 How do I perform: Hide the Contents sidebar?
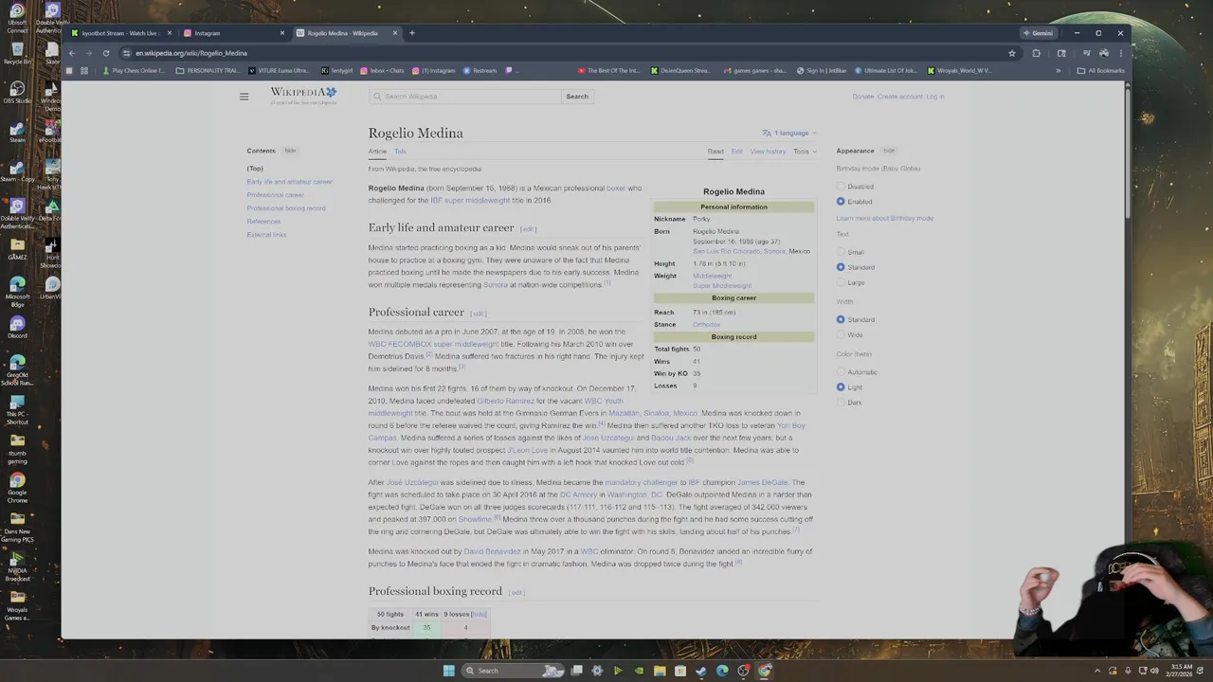(x=290, y=151)
